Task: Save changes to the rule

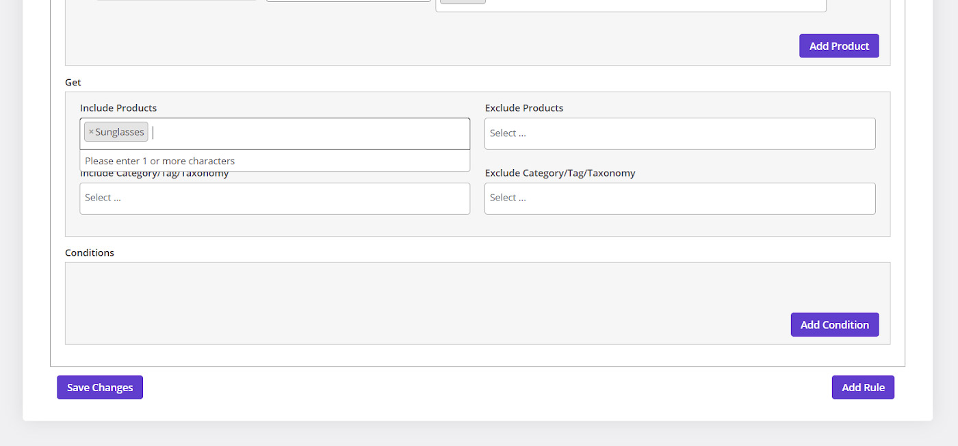Action: point(100,387)
